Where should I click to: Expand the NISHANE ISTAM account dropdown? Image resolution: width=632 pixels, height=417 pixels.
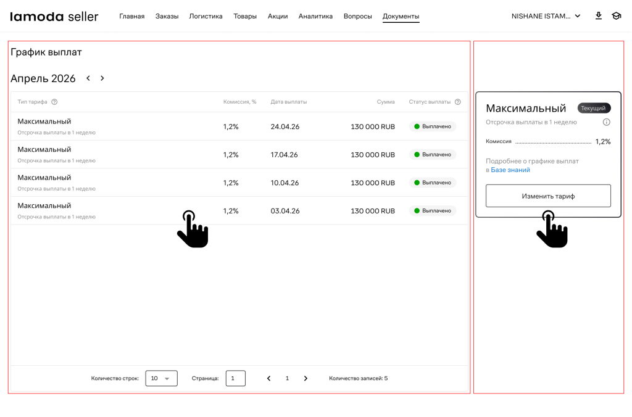546,16
